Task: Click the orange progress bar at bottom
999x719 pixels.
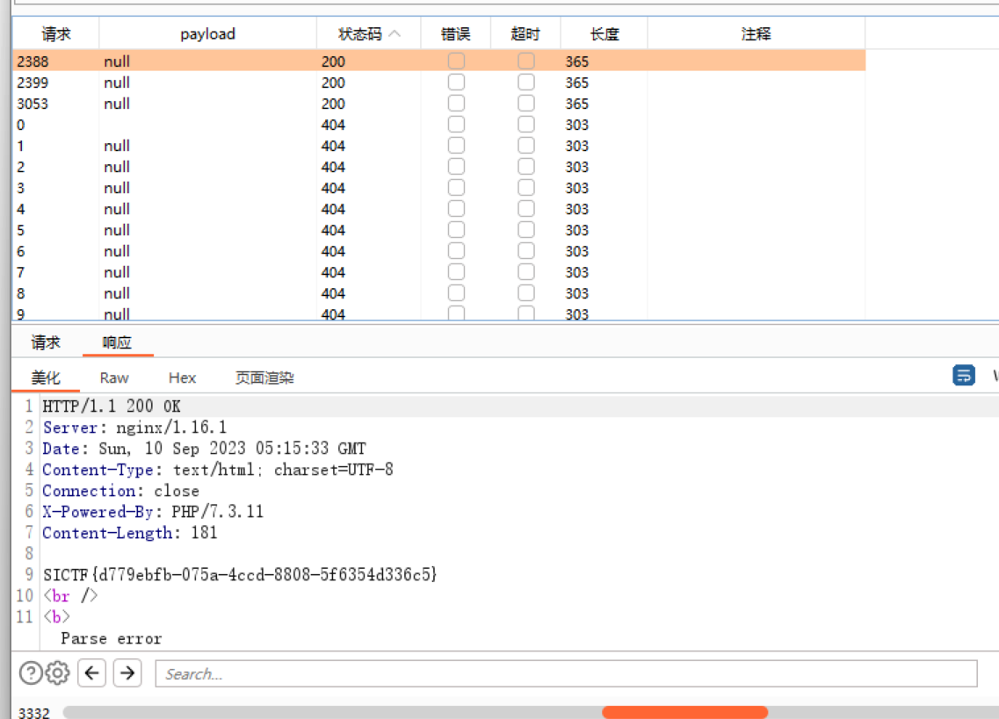Action: tap(684, 712)
